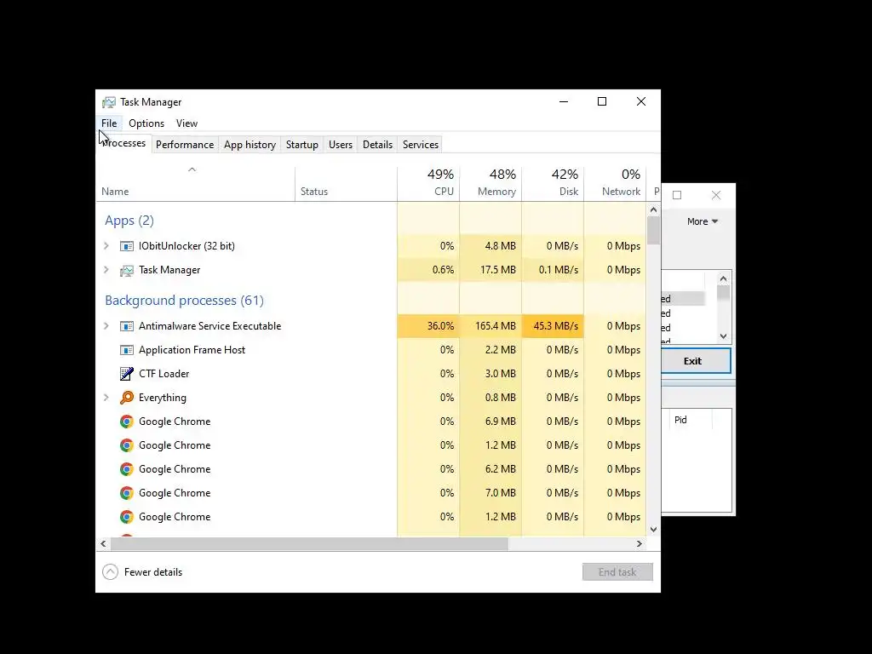Click the horizontal scrollbar left arrow
This screenshot has width=872, height=654.
(x=103, y=543)
